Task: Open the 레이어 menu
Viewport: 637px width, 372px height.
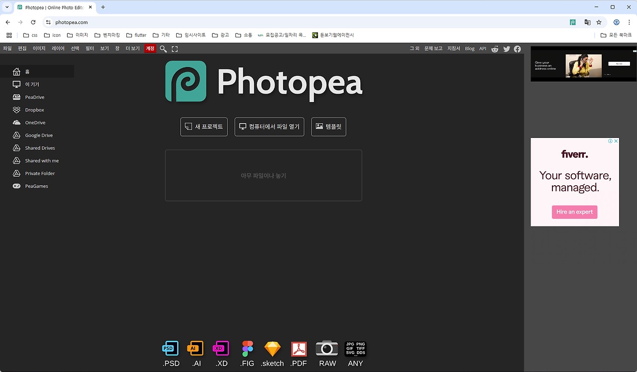Action: pyautogui.click(x=58, y=49)
